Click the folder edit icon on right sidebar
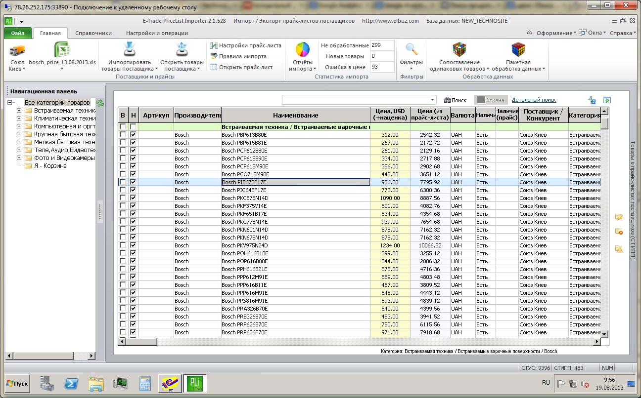Viewport: 641px width, 398px height. pyautogui.click(x=618, y=217)
